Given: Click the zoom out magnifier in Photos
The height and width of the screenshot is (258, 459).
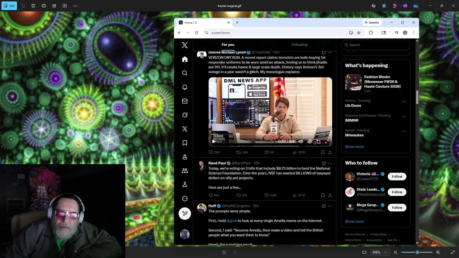Looking at the screenshot, I should (396, 252).
